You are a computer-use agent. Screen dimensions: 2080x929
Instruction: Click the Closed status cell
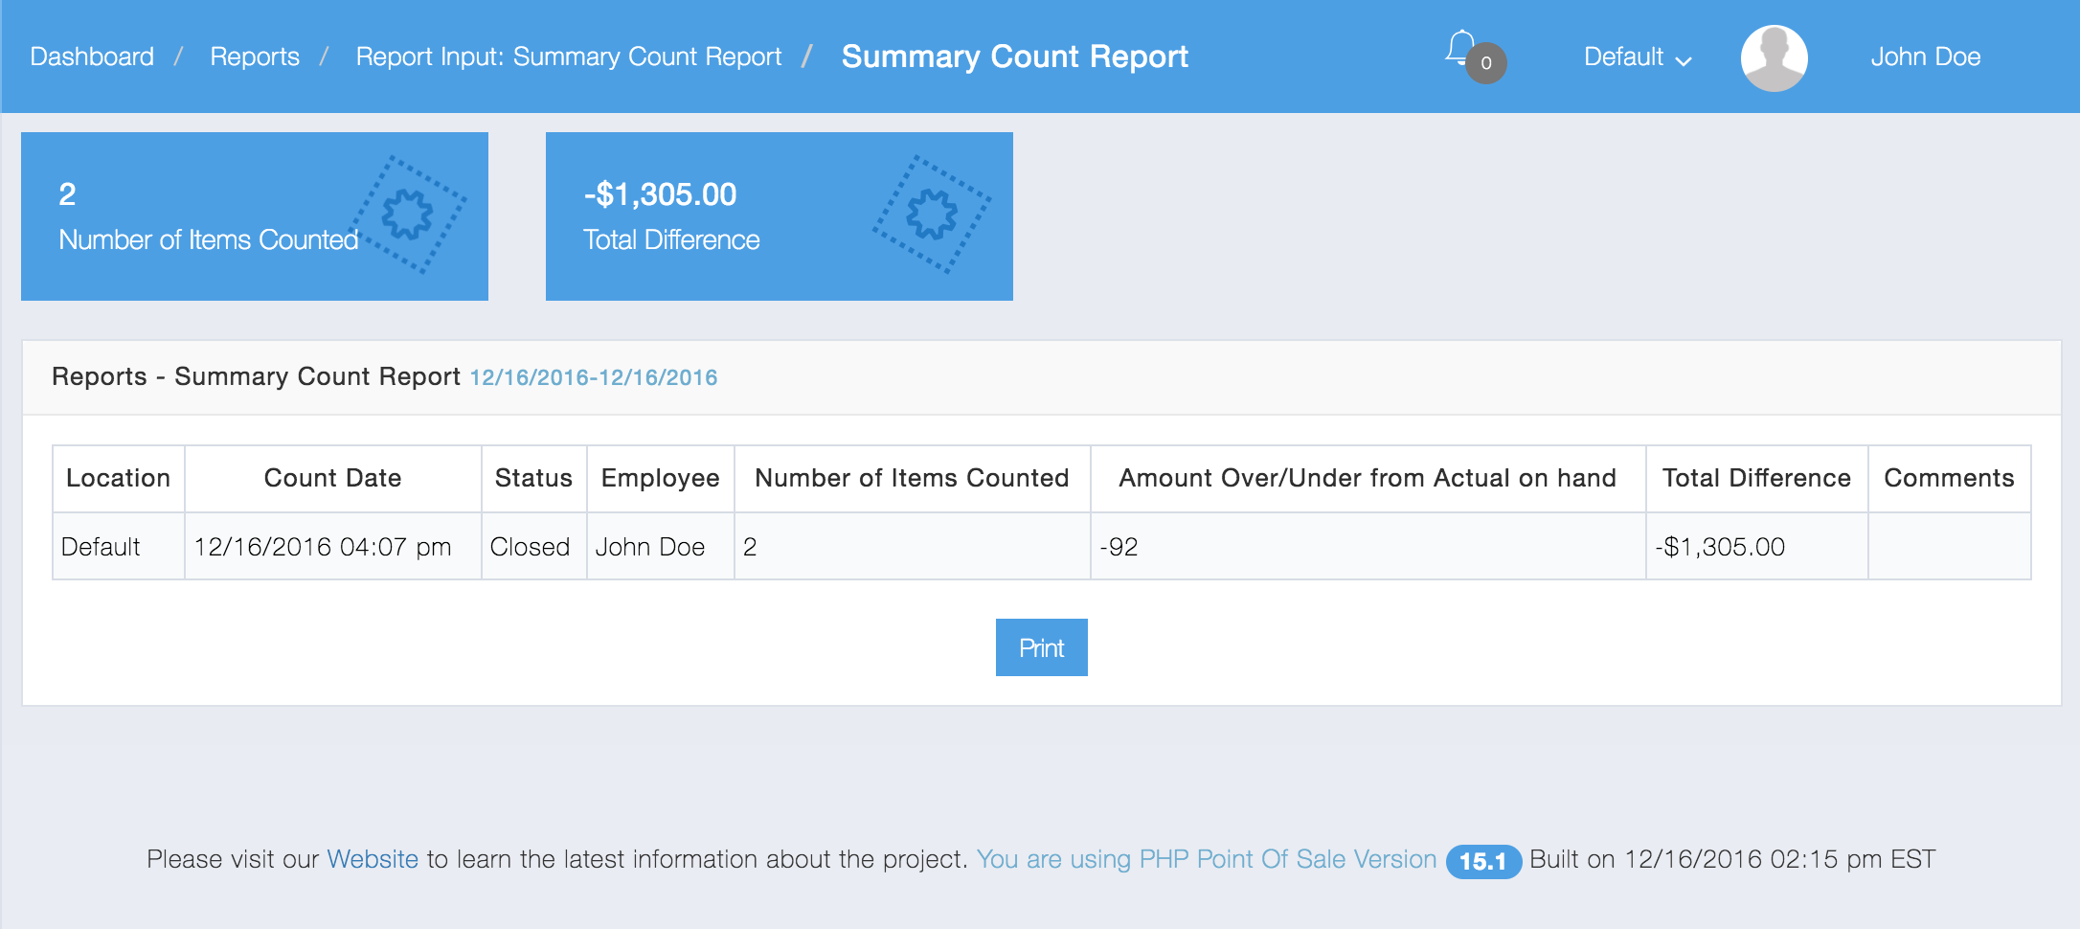coord(530,547)
